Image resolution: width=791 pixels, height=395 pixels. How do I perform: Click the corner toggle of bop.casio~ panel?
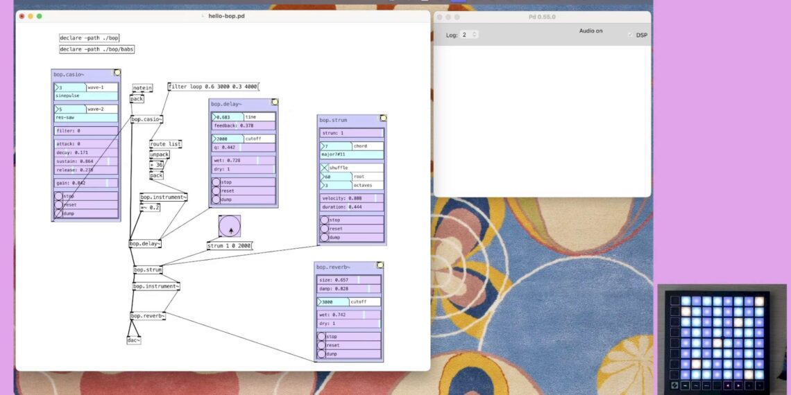[117, 73]
